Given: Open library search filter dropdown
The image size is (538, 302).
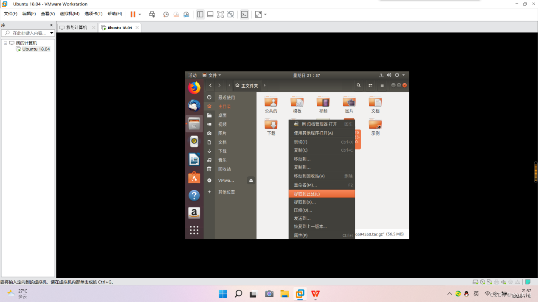Looking at the screenshot, I should [x=52, y=33].
